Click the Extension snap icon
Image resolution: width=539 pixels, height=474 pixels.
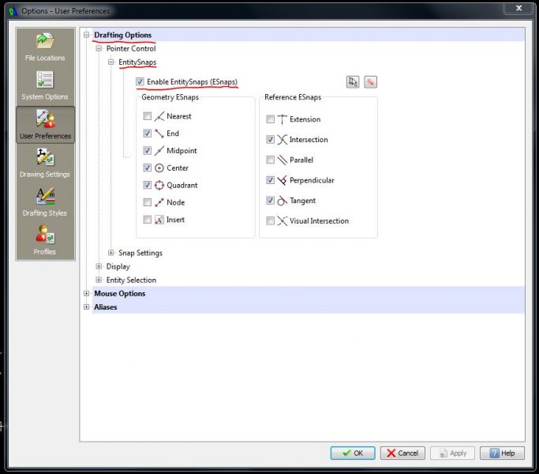tap(283, 119)
